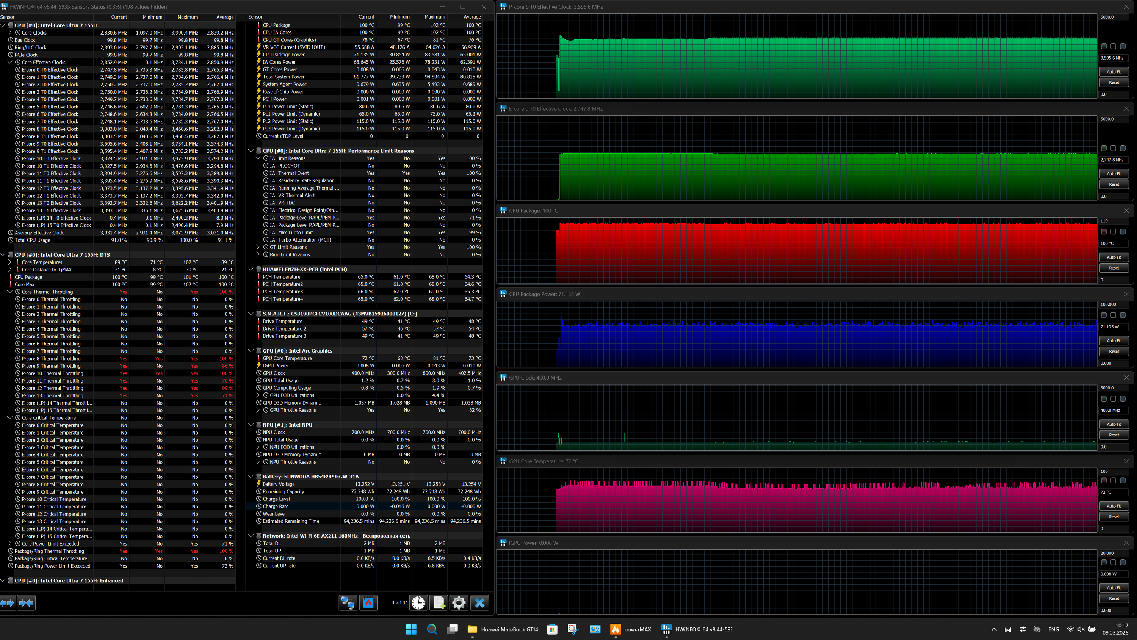Click the remote network monitoring icon

(x=348, y=602)
